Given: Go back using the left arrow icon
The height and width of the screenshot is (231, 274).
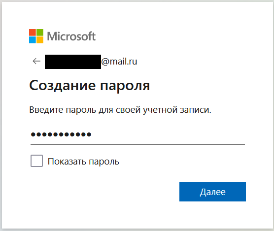Looking at the screenshot, I should coord(36,61).
